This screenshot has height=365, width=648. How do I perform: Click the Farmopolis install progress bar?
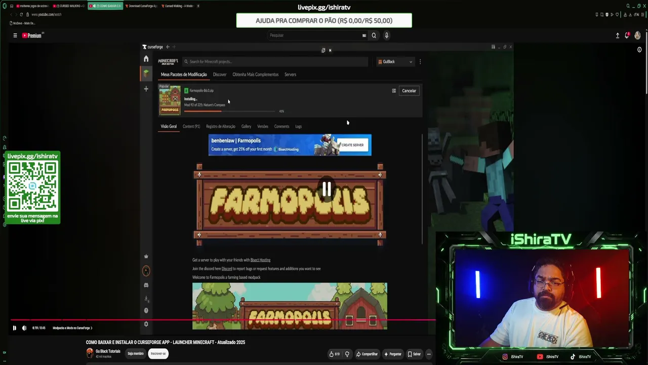tap(229, 111)
